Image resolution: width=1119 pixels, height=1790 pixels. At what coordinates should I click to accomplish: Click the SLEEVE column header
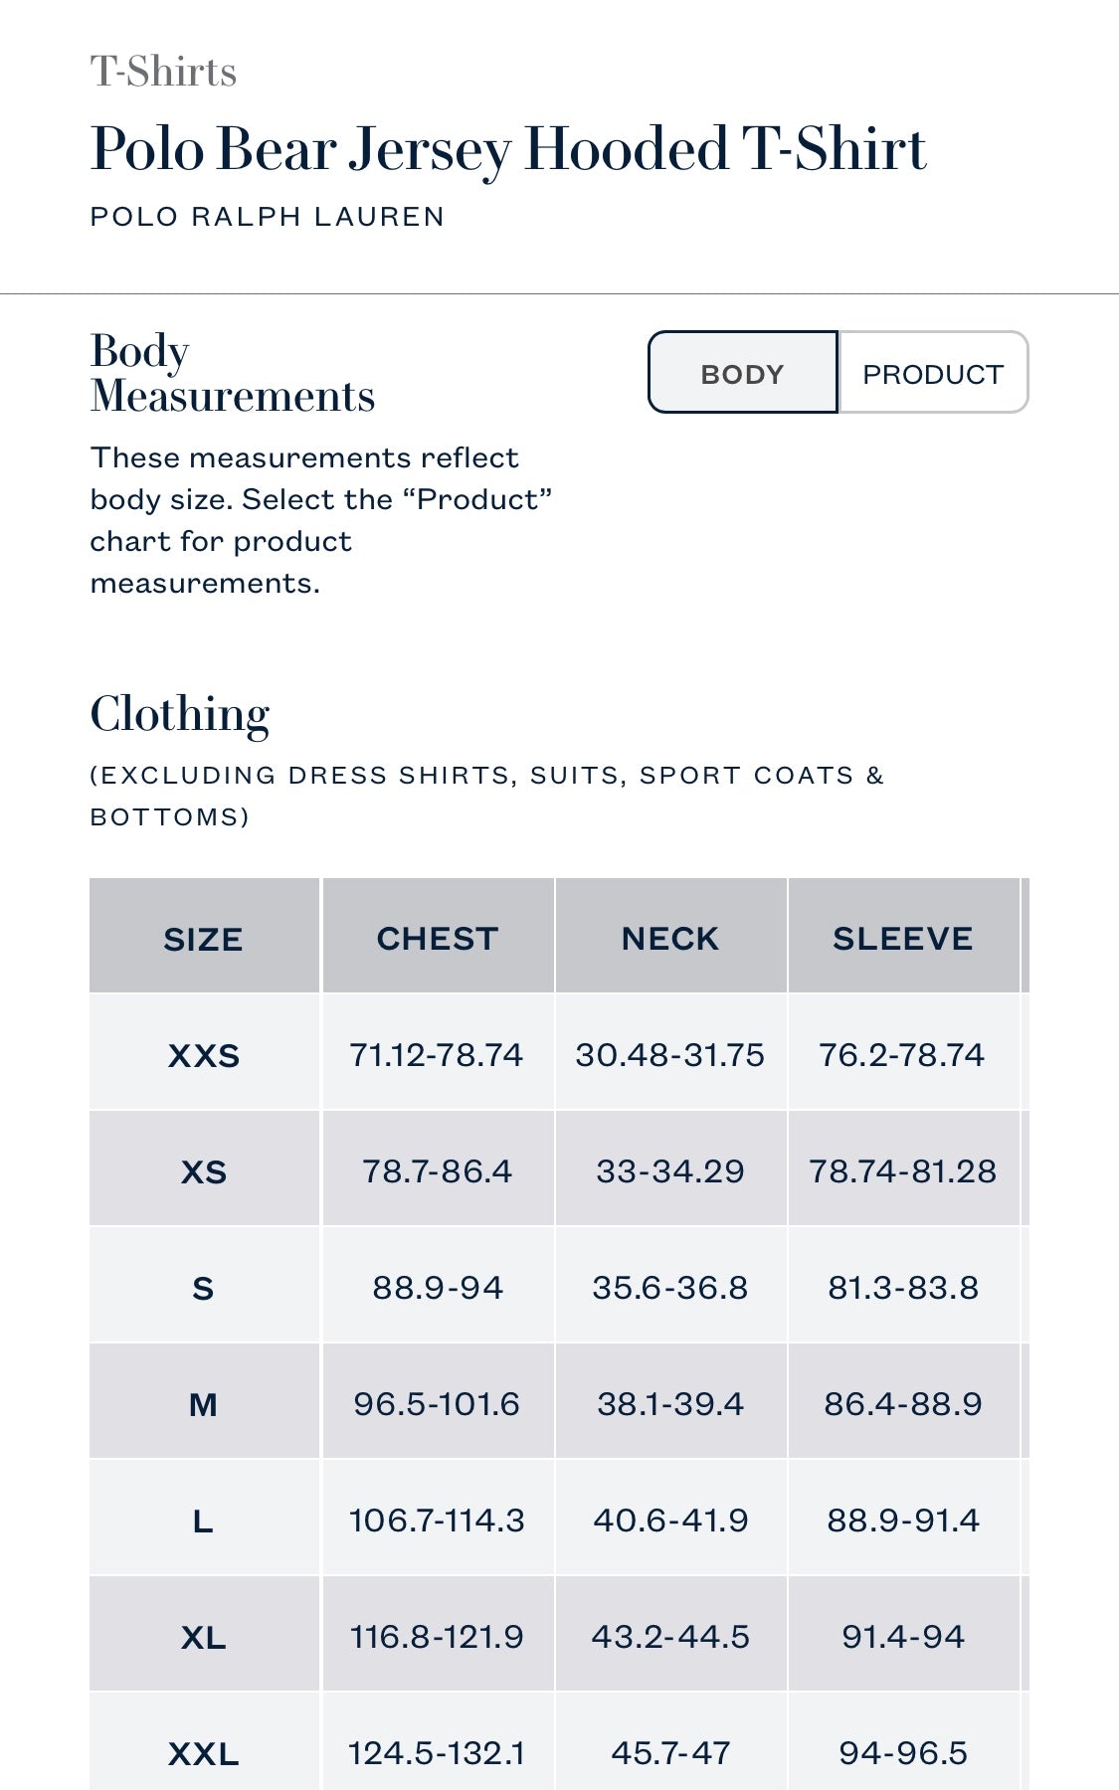(x=903, y=938)
